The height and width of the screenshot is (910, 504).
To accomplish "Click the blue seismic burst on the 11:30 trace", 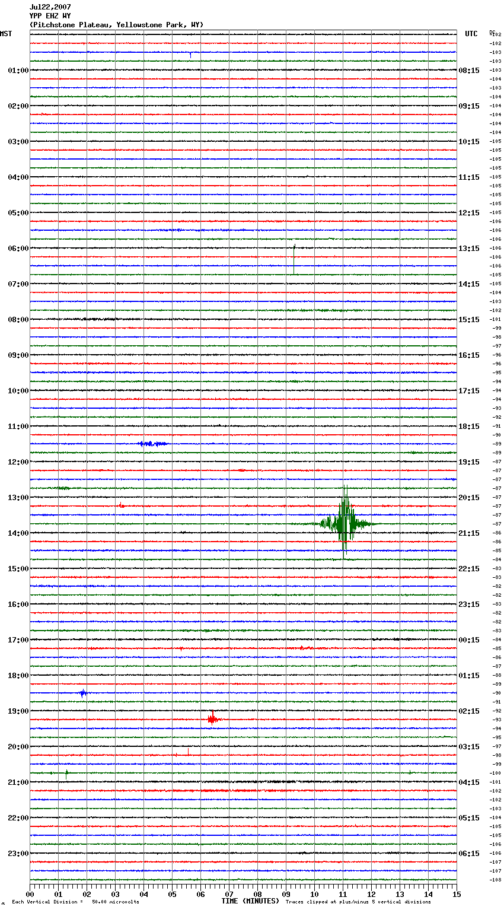I will pyautogui.click(x=152, y=444).
